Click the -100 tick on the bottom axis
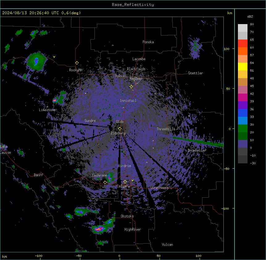Image resolution: width=266 pixels, height=260 pixels. [x=39, y=256]
